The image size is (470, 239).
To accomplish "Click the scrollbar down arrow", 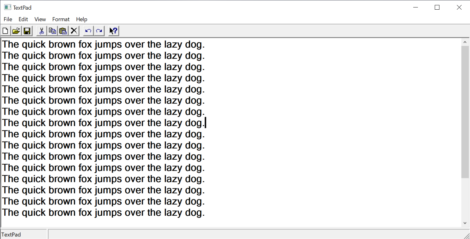I will (465, 223).
